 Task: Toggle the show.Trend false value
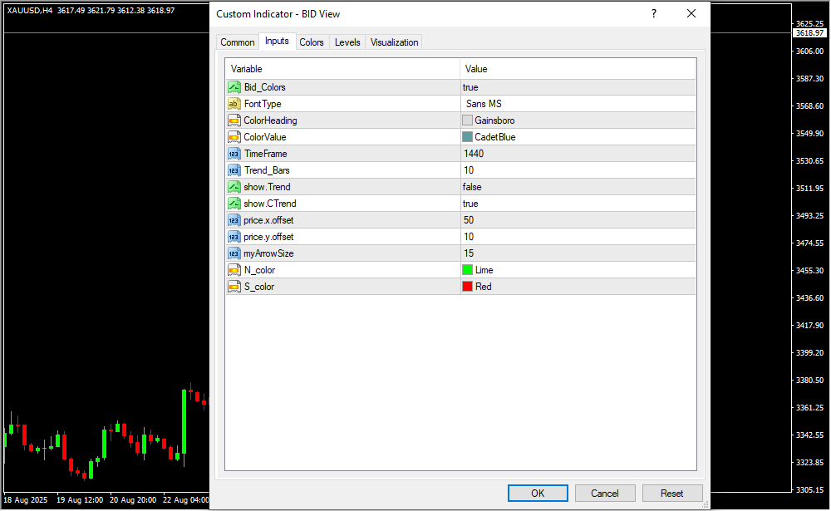click(472, 187)
